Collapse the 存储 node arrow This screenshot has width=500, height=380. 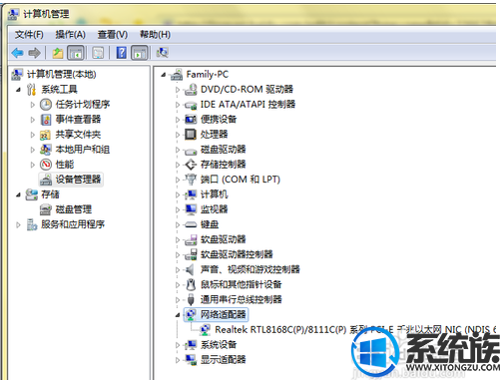coord(19,194)
